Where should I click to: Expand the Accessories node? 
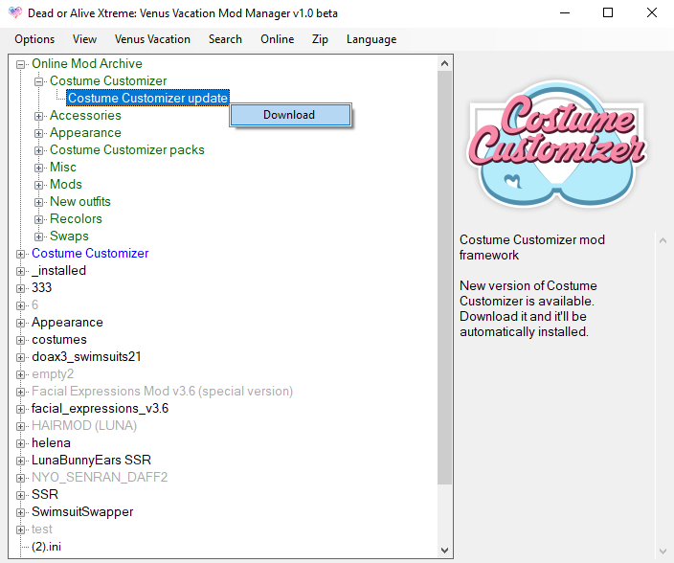(38, 116)
